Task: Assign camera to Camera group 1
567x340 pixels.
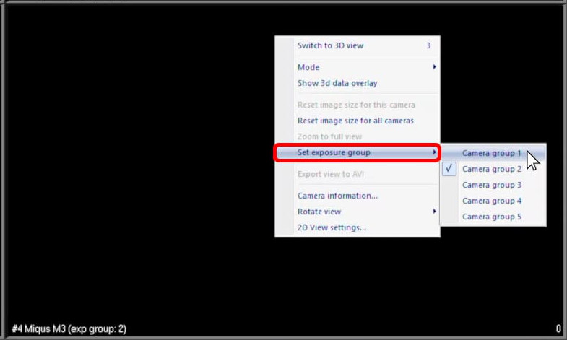Action: pyautogui.click(x=491, y=153)
